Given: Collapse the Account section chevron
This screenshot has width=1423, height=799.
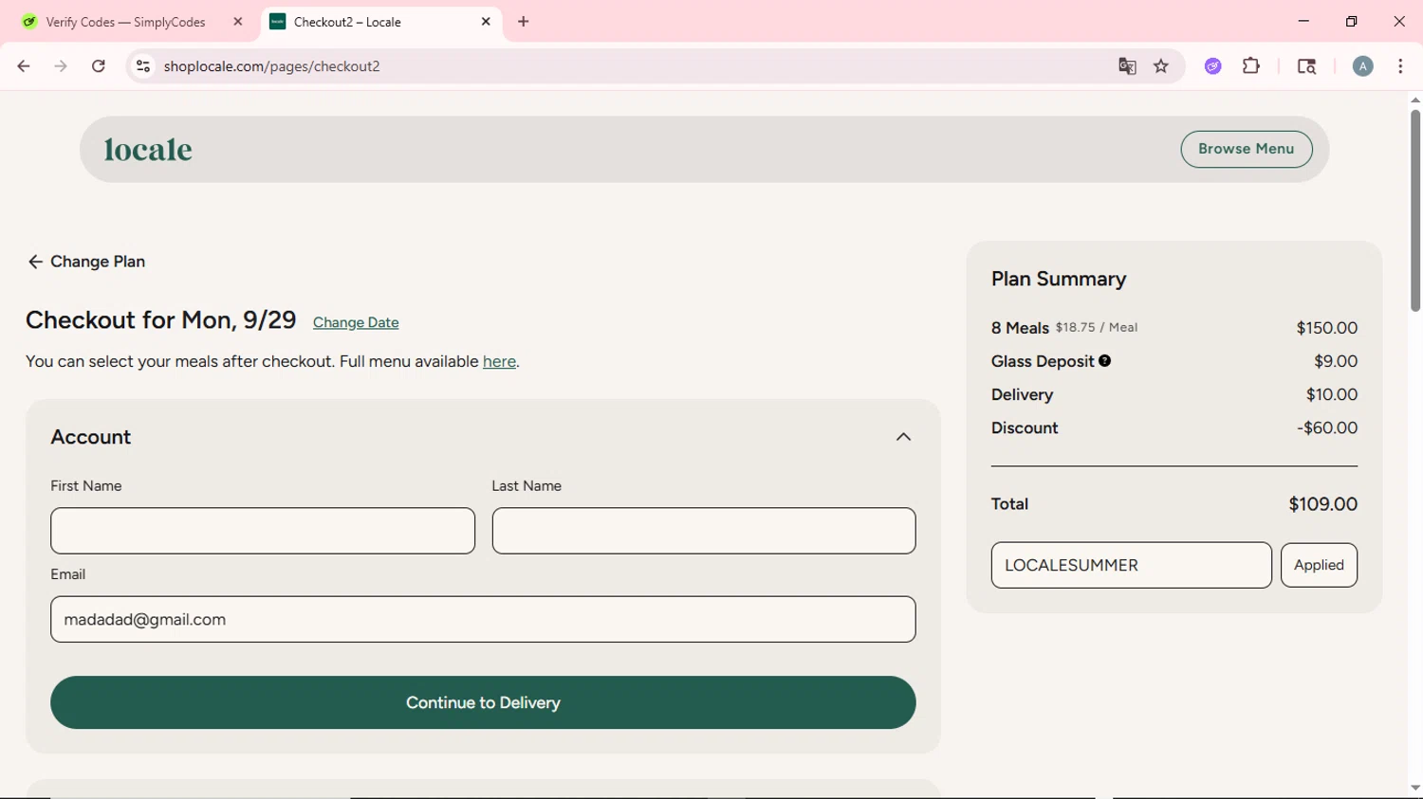Looking at the screenshot, I should click(x=903, y=437).
